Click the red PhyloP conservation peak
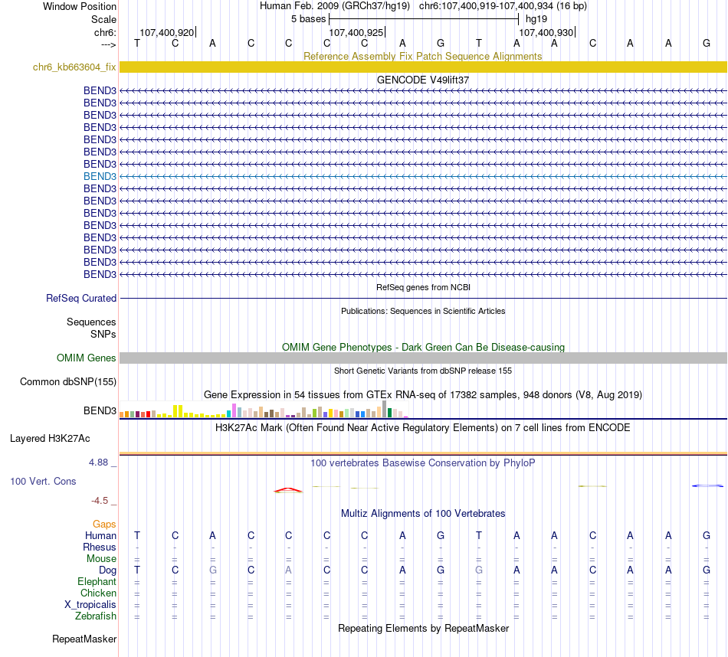The image size is (728, 657). pyautogui.click(x=288, y=490)
